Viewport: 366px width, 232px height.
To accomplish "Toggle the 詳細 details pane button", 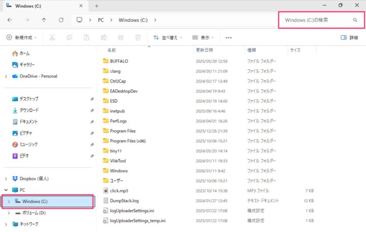I will tap(349, 37).
